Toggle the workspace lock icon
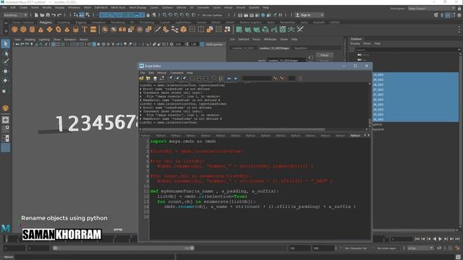 tap(459, 9)
